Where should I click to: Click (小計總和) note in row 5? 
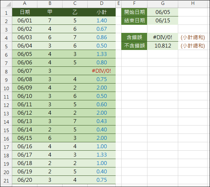(x=193, y=46)
